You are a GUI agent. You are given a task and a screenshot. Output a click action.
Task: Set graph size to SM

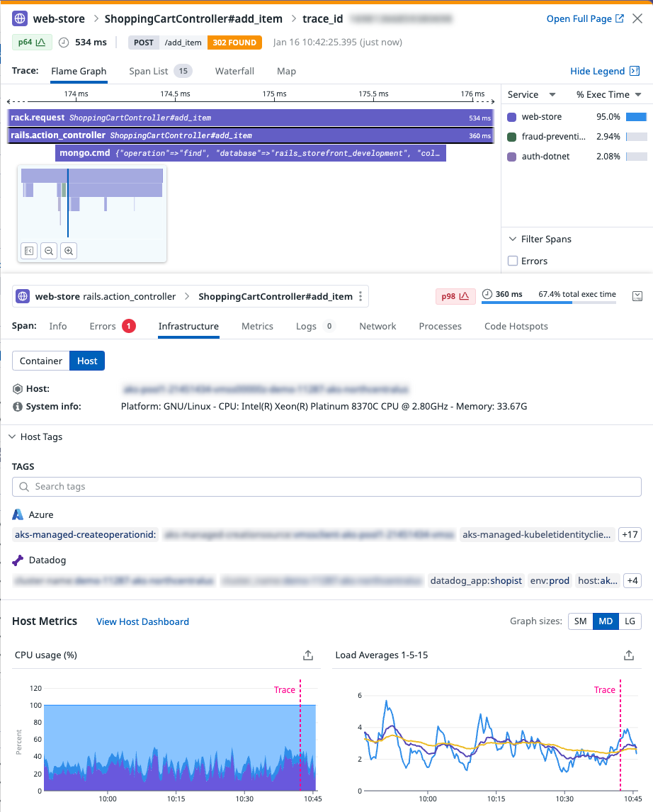[581, 621]
